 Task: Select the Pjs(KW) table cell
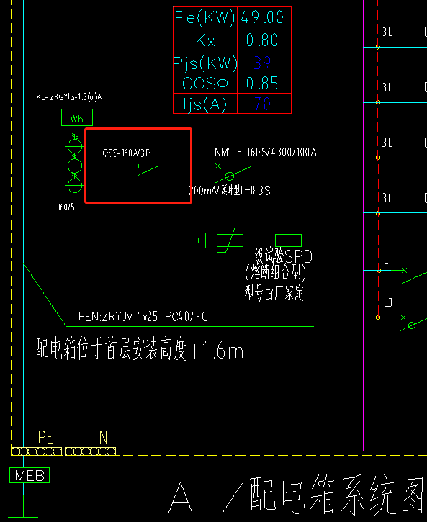pyautogui.click(x=205, y=63)
